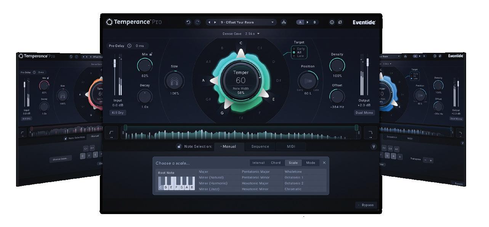The width and height of the screenshot is (489, 227).
Task: Toggle the Mix lock icon in center window
Action: (x=151, y=54)
